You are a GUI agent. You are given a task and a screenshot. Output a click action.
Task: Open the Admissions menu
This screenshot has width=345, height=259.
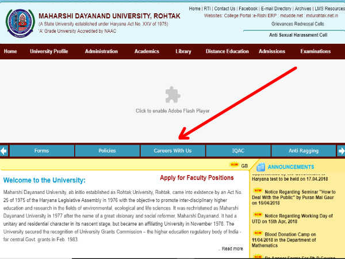click(x=272, y=51)
